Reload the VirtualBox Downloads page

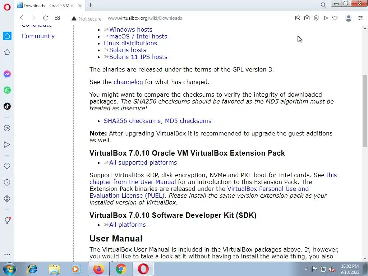[46, 18]
